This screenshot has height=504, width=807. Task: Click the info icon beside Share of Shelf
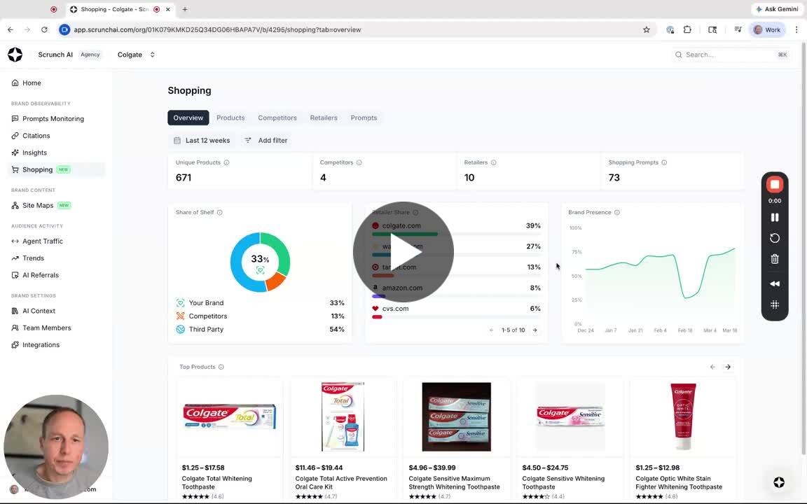pos(219,212)
